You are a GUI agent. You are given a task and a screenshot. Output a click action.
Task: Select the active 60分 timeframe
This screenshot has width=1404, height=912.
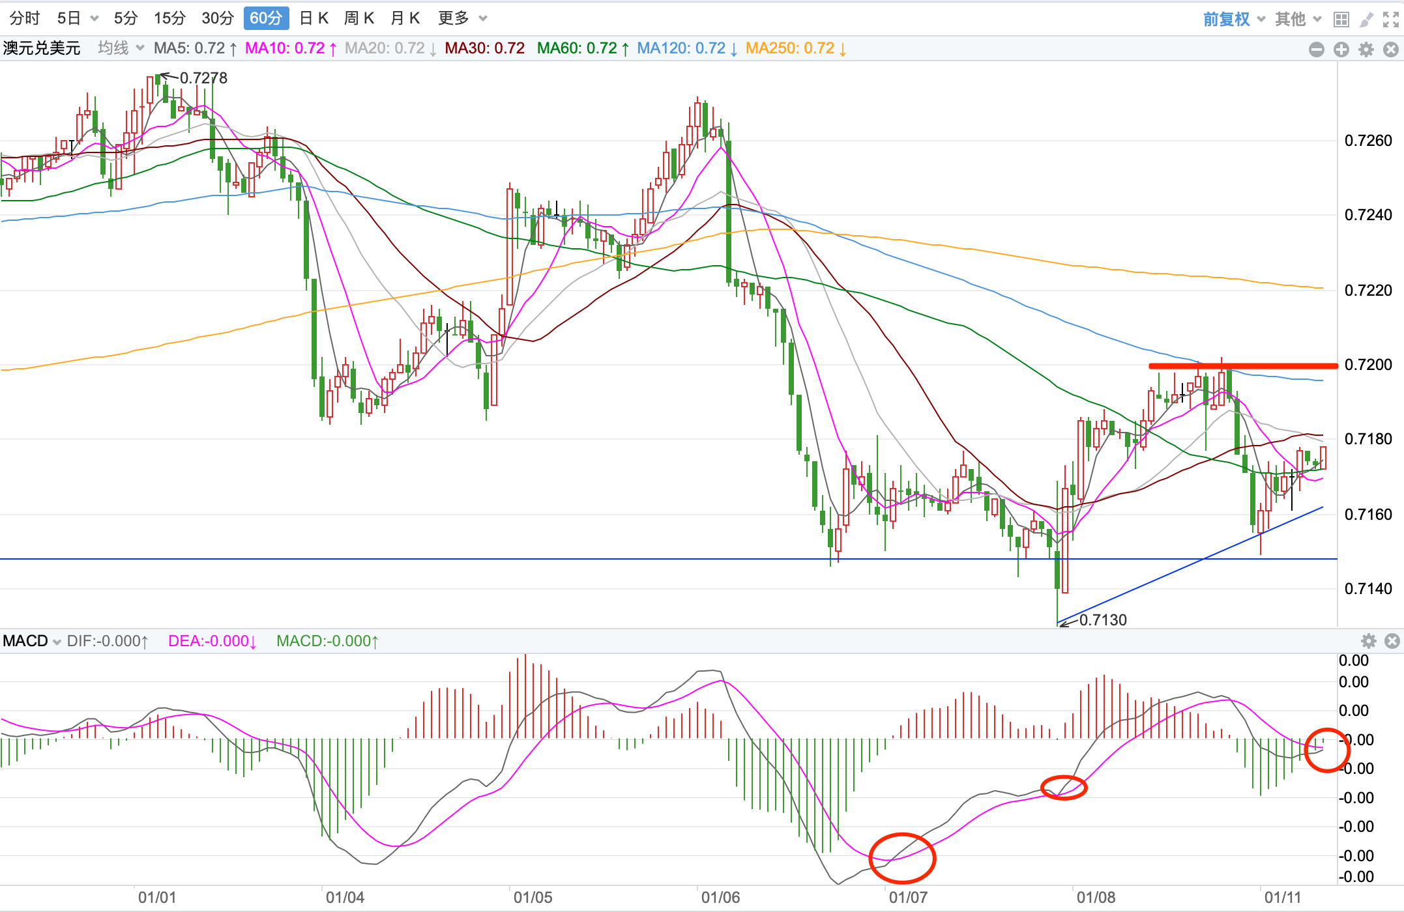pyautogui.click(x=266, y=18)
